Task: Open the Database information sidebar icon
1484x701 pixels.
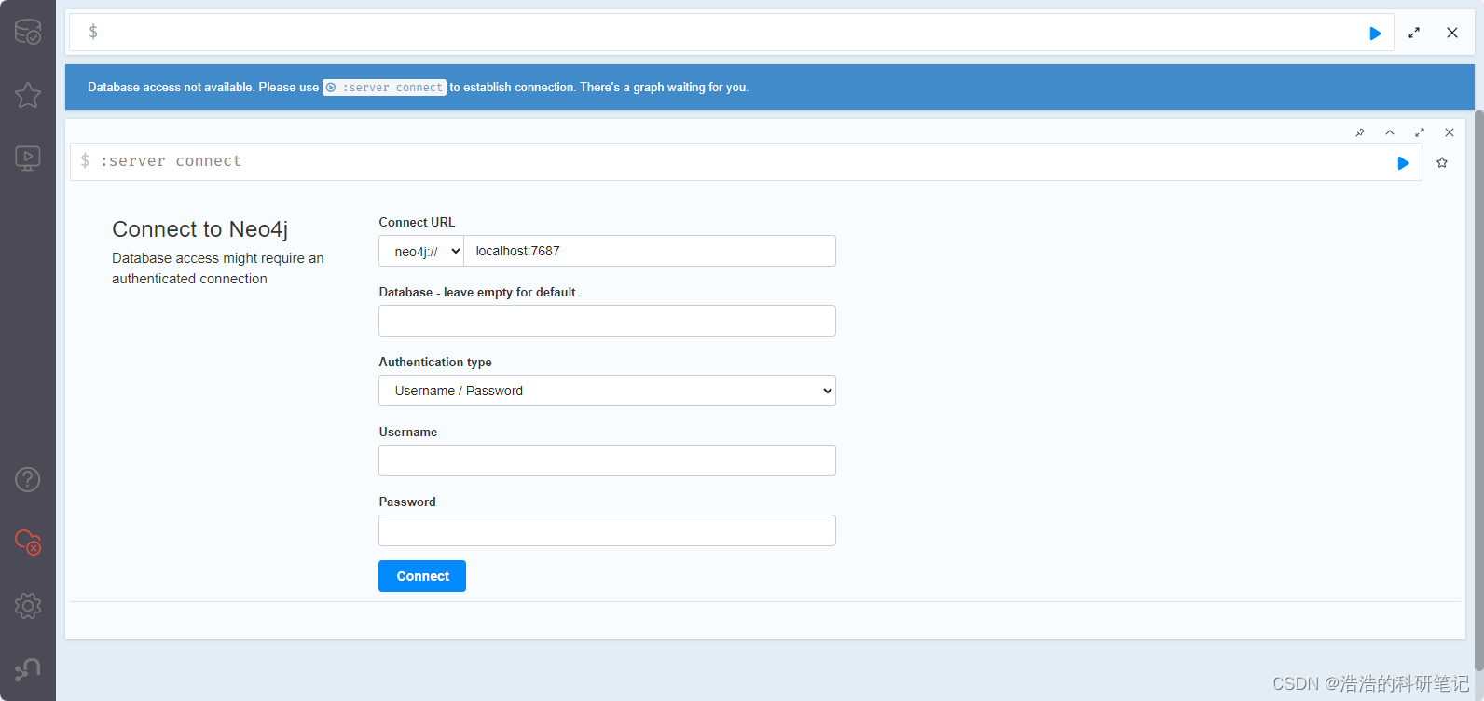Action: click(28, 32)
